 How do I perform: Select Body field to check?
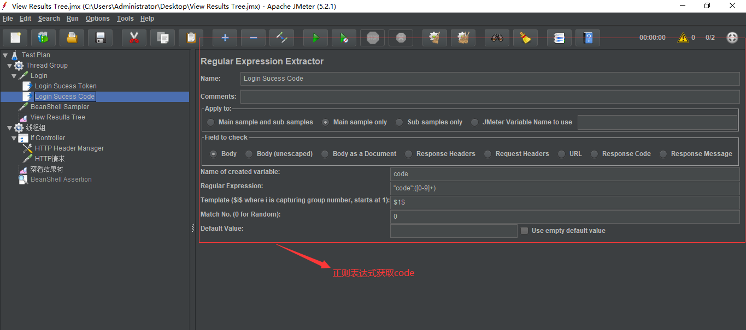coord(223,154)
